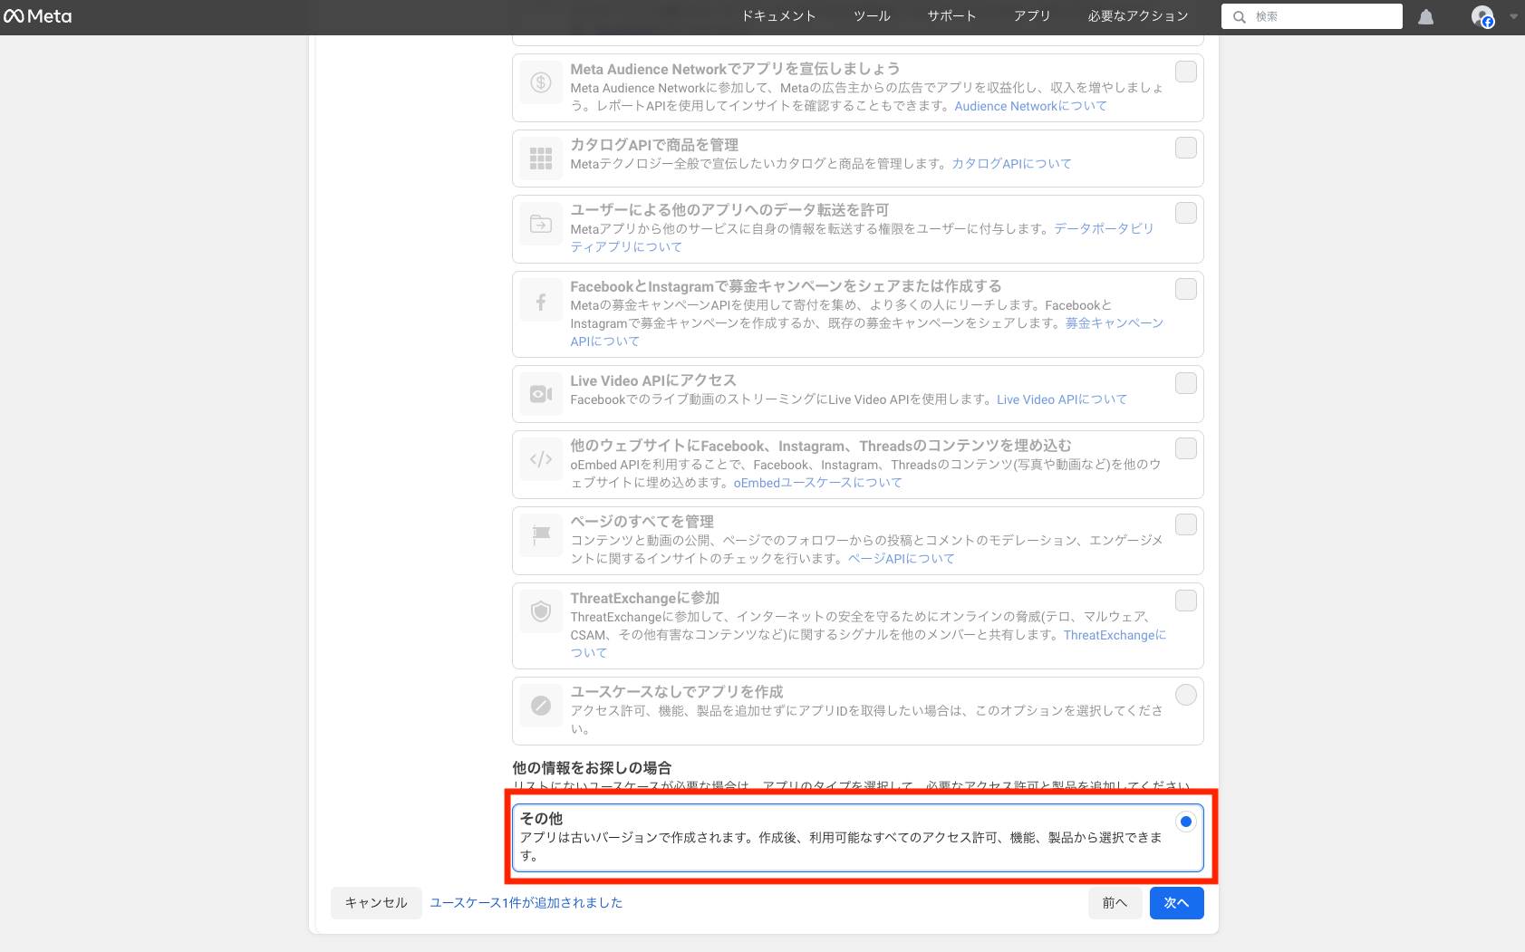Click the Meta logo in top bar
Image resolution: width=1525 pixels, height=952 pixels.
point(36,15)
